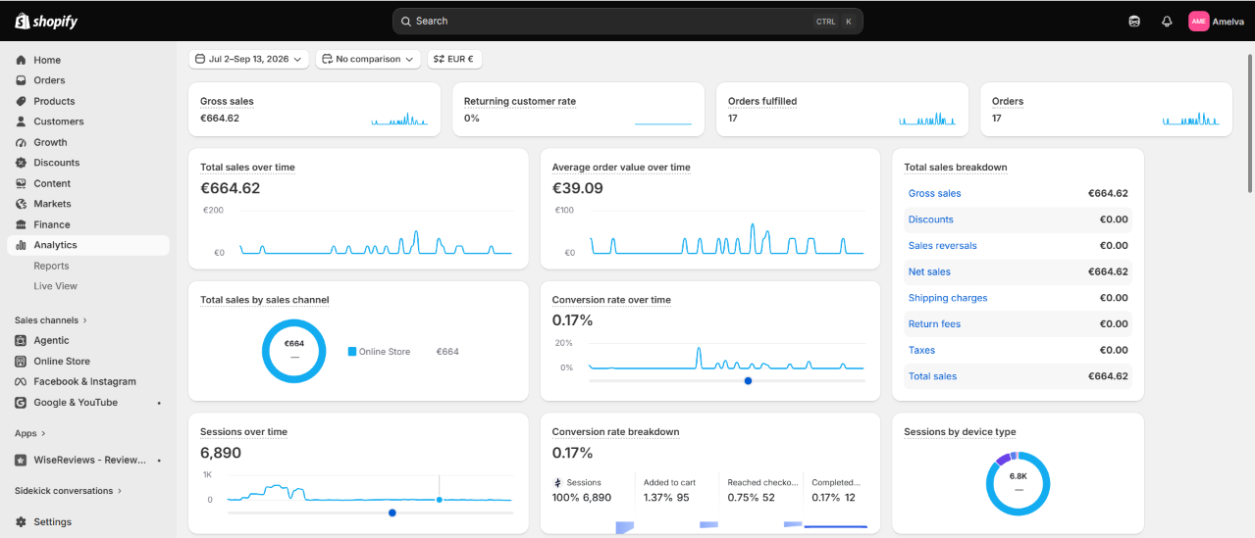Image resolution: width=1255 pixels, height=538 pixels.
Task: Click the Google & YouTube channel icon
Action: point(21,403)
